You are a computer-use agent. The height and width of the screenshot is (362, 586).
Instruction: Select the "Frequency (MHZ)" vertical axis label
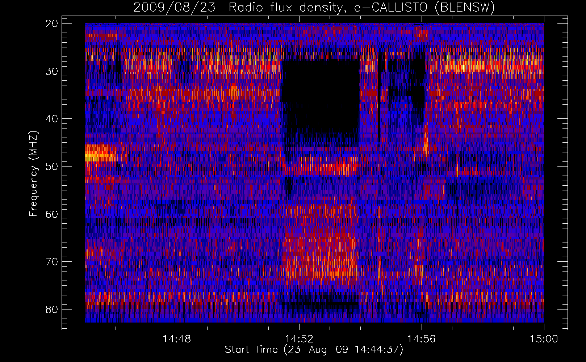click(33, 173)
